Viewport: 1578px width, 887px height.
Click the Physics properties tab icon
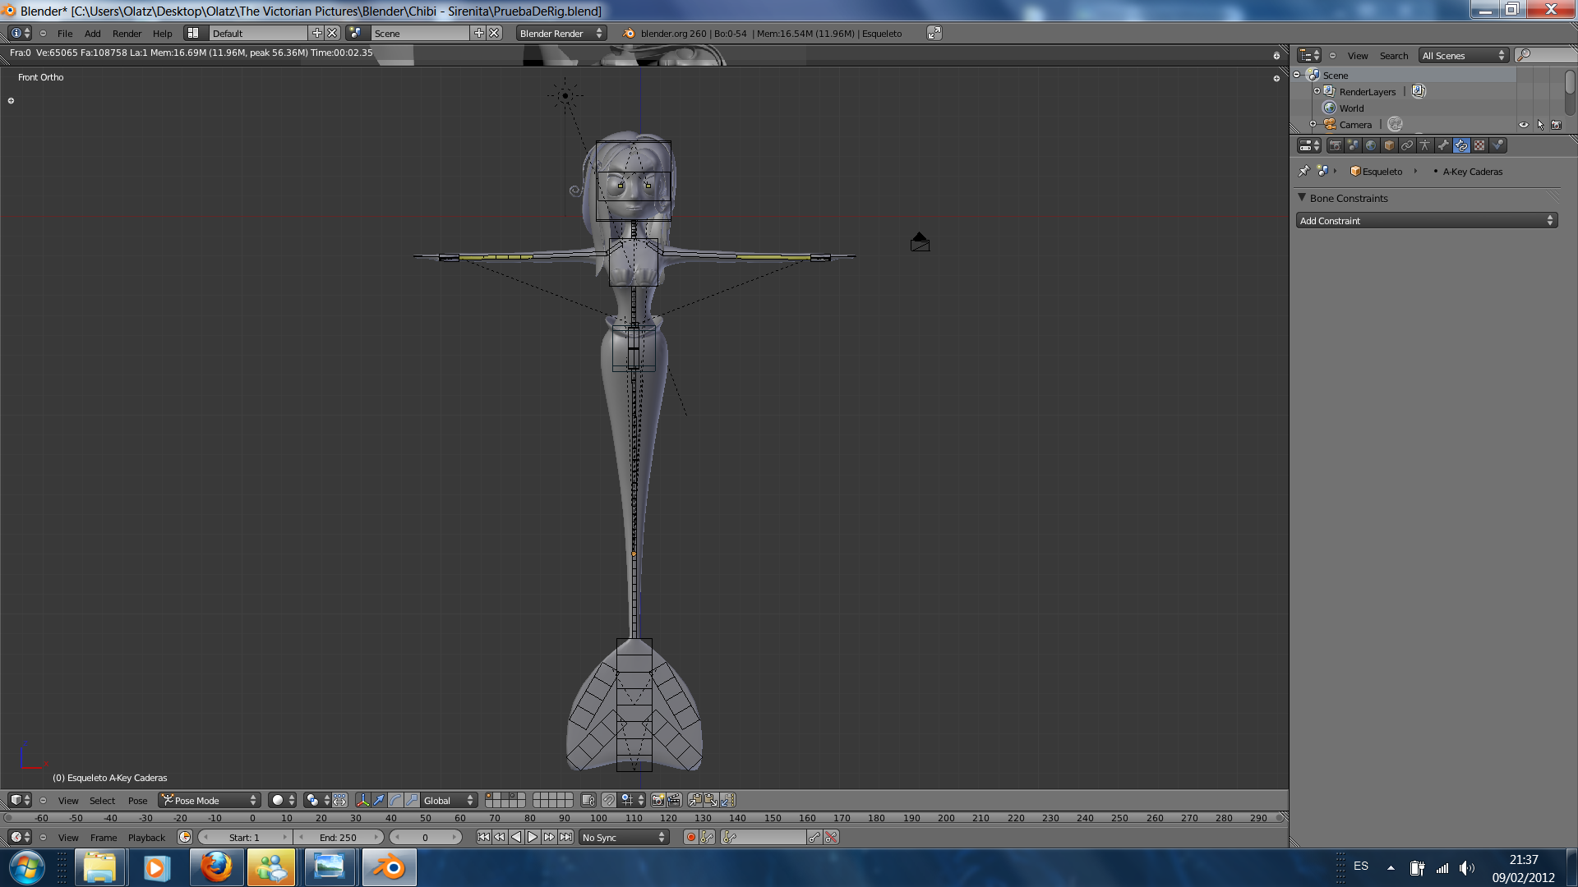[x=1497, y=145]
